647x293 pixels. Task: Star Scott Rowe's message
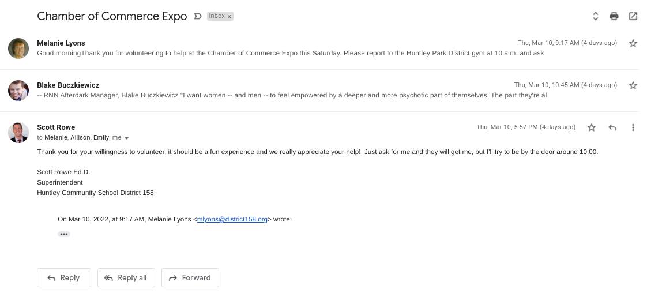point(592,127)
